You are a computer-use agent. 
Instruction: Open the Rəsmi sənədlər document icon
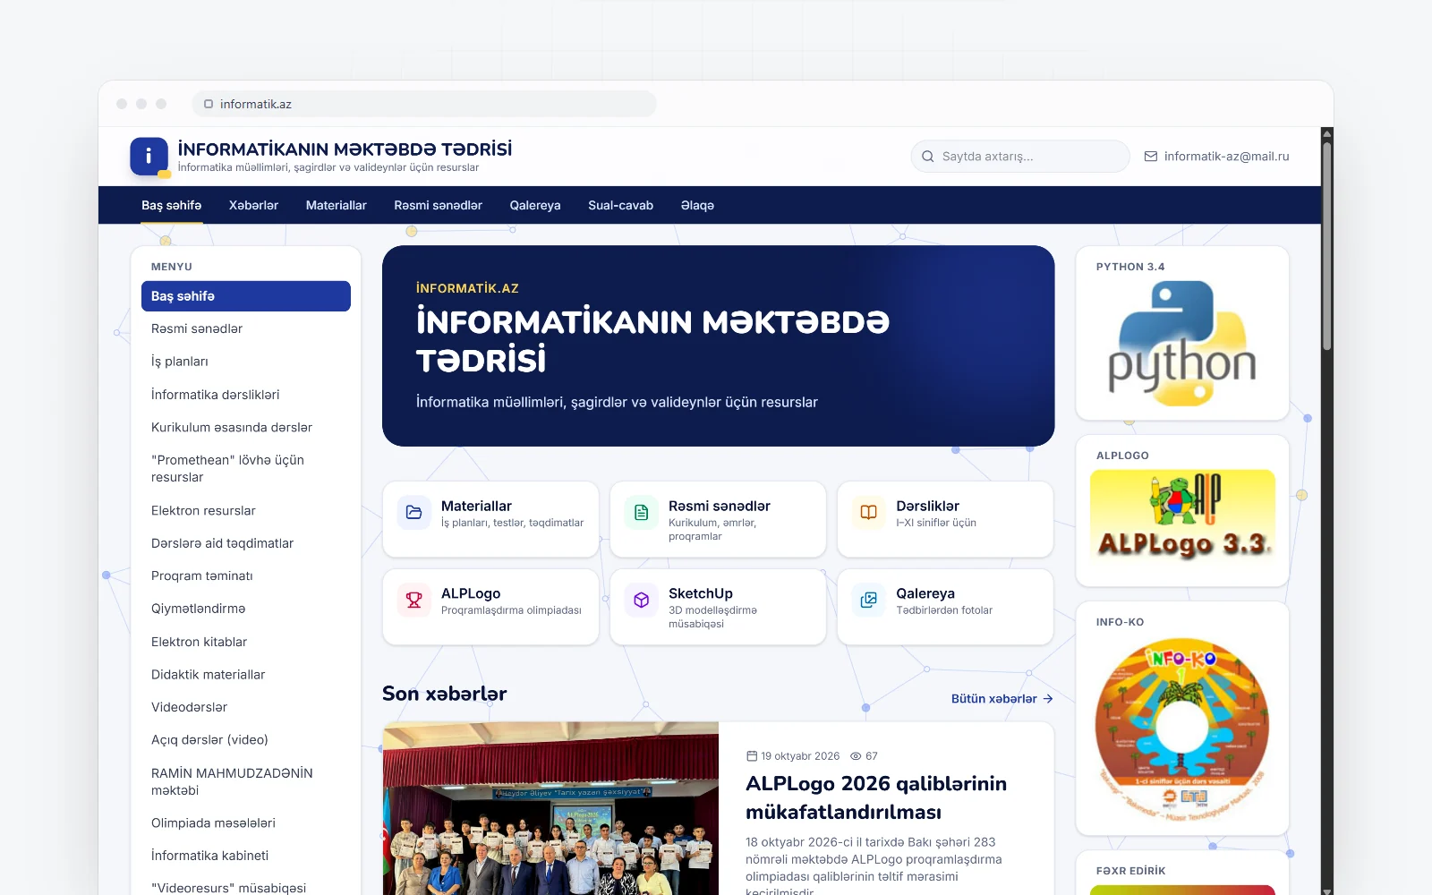[x=641, y=513]
